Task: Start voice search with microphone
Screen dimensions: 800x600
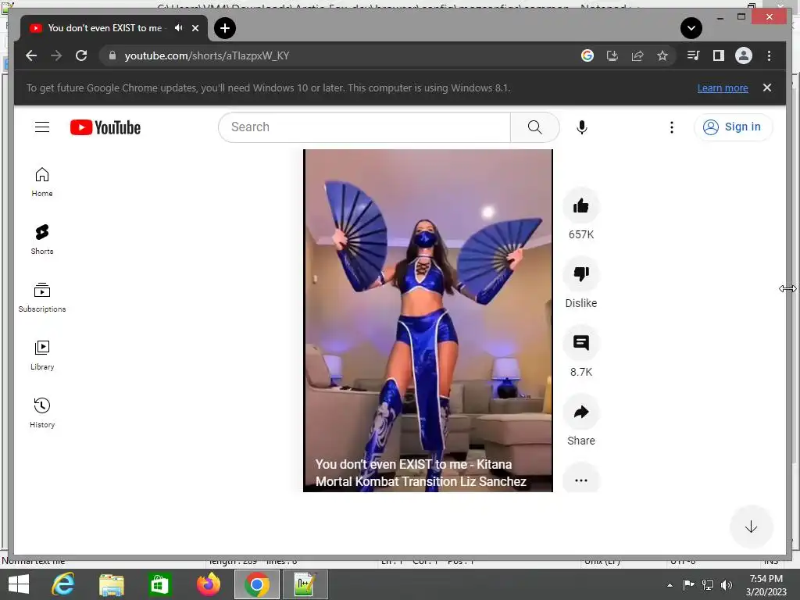Action: tap(581, 127)
